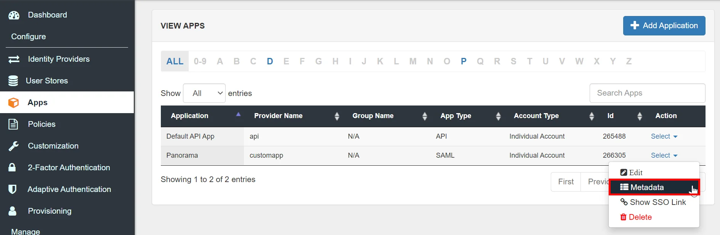The width and height of the screenshot is (720, 235).
Task: Click the Default API App cell
Action: [202, 136]
